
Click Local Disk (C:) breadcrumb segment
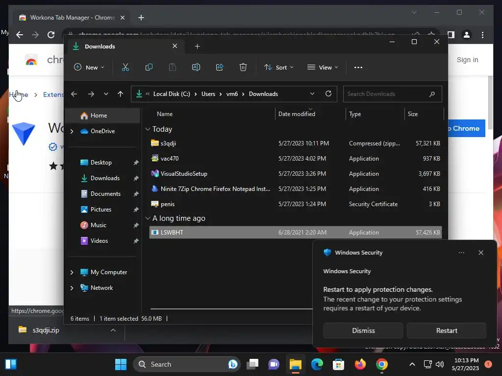172,94
